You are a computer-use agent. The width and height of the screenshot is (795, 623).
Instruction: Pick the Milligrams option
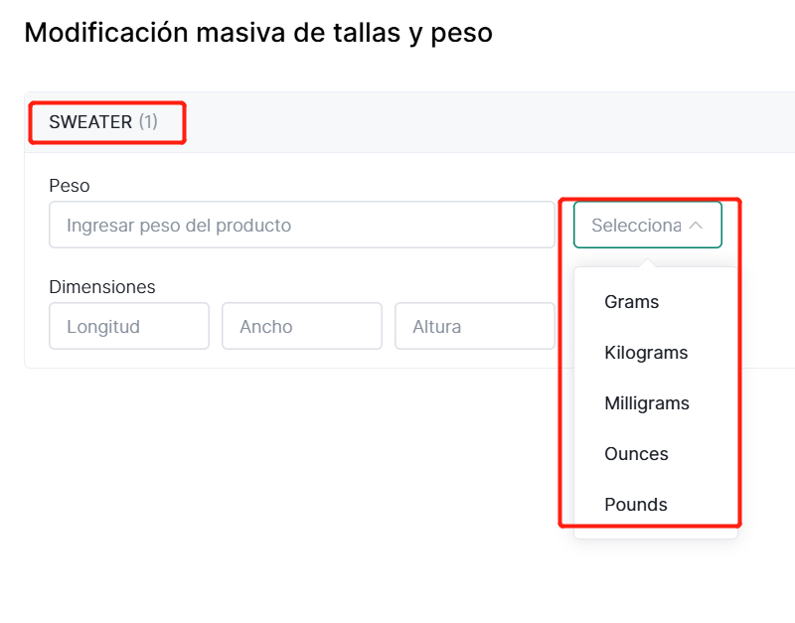(646, 403)
